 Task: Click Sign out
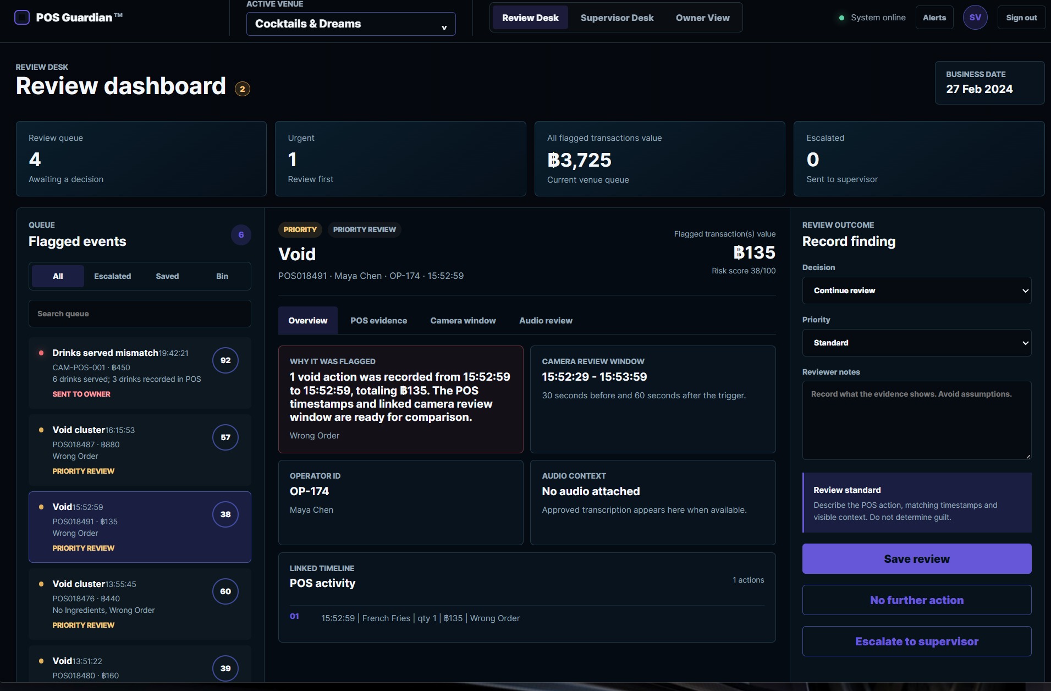[1021, 18]
